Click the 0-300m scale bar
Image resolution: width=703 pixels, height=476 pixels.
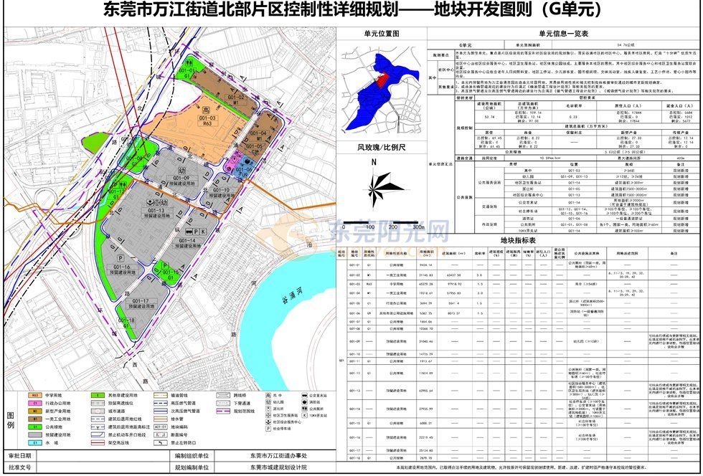(381, 222)
